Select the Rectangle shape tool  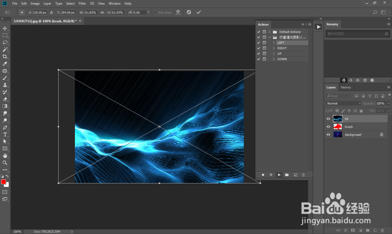click(x=5, y=148)
